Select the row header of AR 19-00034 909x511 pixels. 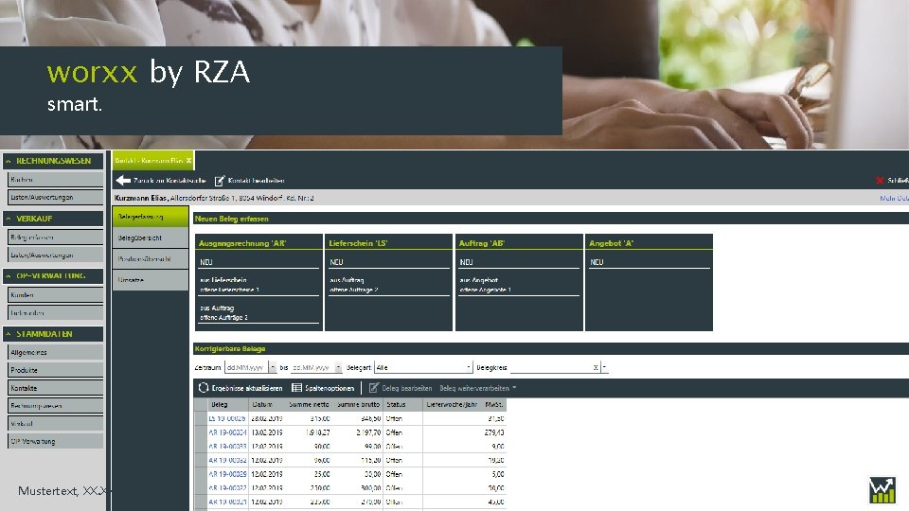pos(201,432)
